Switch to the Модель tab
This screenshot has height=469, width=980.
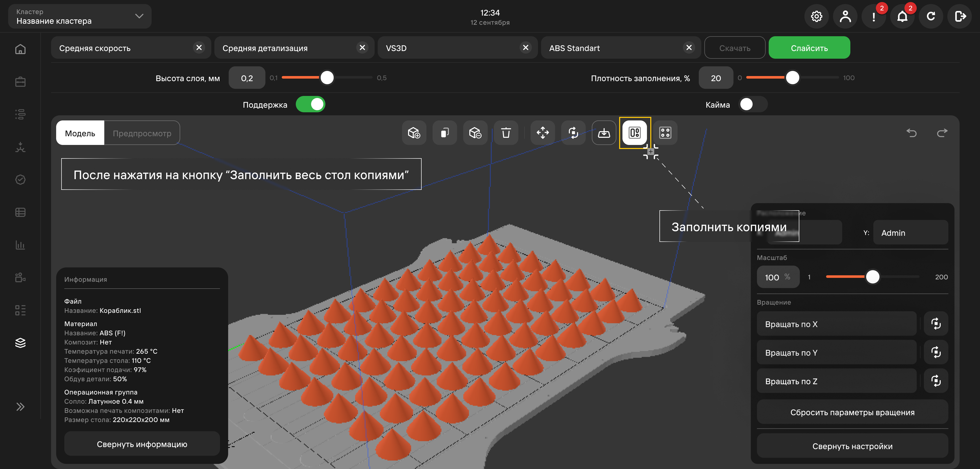(80, 133)
